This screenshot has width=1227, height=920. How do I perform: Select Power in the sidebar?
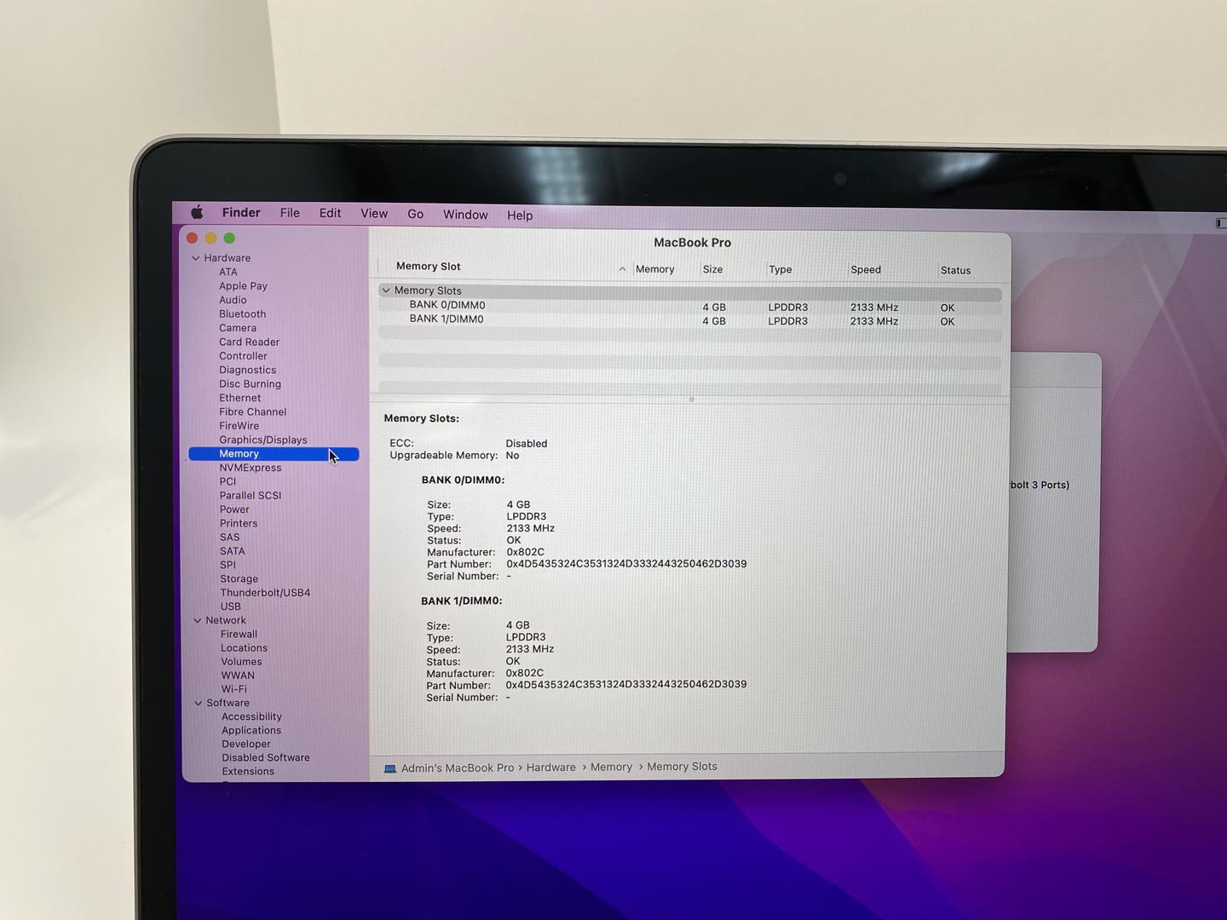click(234, 509)
